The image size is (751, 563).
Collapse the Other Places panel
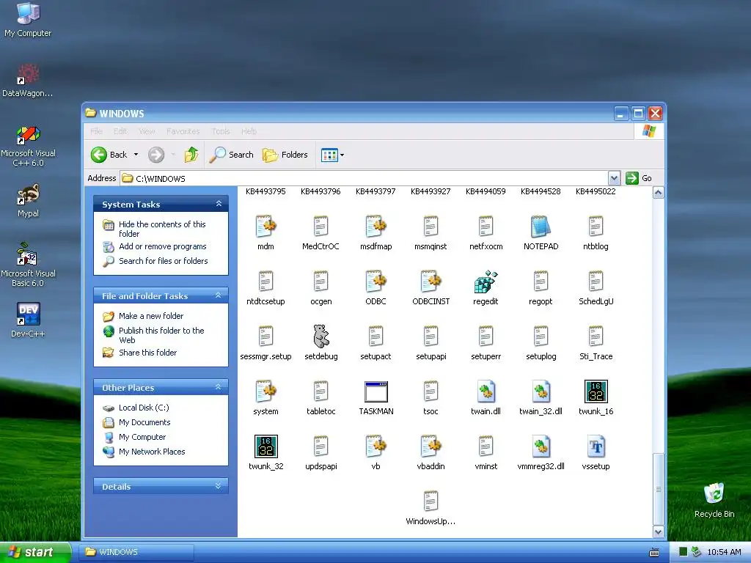point(219,387)
